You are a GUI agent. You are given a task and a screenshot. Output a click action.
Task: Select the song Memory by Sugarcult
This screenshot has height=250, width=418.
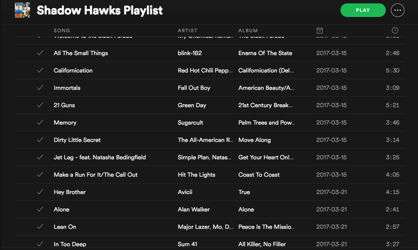(x=65, y=122)
